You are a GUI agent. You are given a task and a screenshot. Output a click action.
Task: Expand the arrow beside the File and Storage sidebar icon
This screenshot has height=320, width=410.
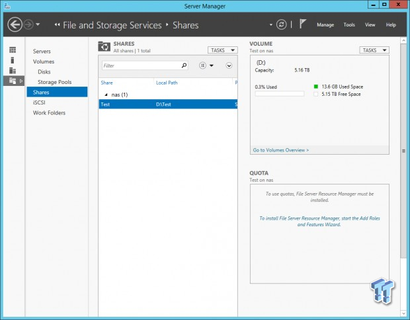[21, 81]
